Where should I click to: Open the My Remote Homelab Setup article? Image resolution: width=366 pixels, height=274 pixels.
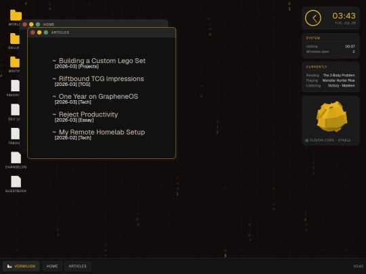pyautogui.click(x=102, y=132)
